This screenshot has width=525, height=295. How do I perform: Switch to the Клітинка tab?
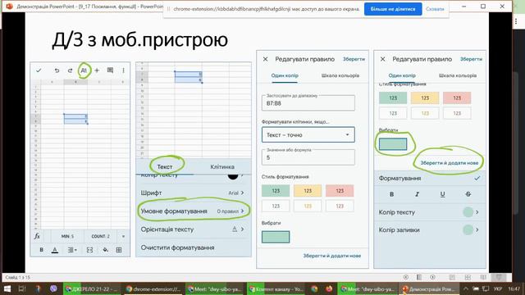pyautogui.click(x=222, y=166)
